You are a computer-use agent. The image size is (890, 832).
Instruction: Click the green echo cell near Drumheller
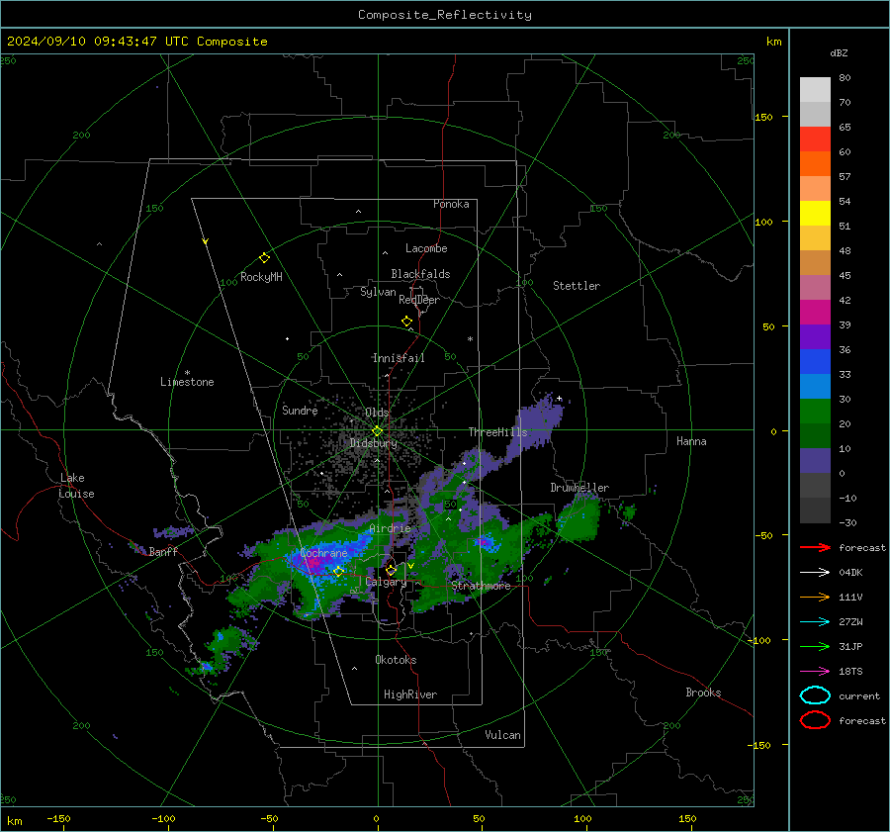click(x=580, y=518)
